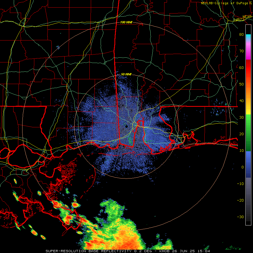The width and height of the screenshot is (253, 253).
Task: Click the black radar site dot at ring center
Action: click(x=126, y=126)
